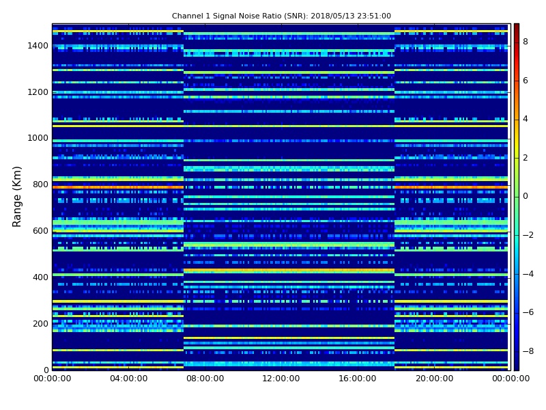The height and width of the screenshot is (410, 546).
Task: Click the 800 range tick label
Action: [x=40, y=184]
